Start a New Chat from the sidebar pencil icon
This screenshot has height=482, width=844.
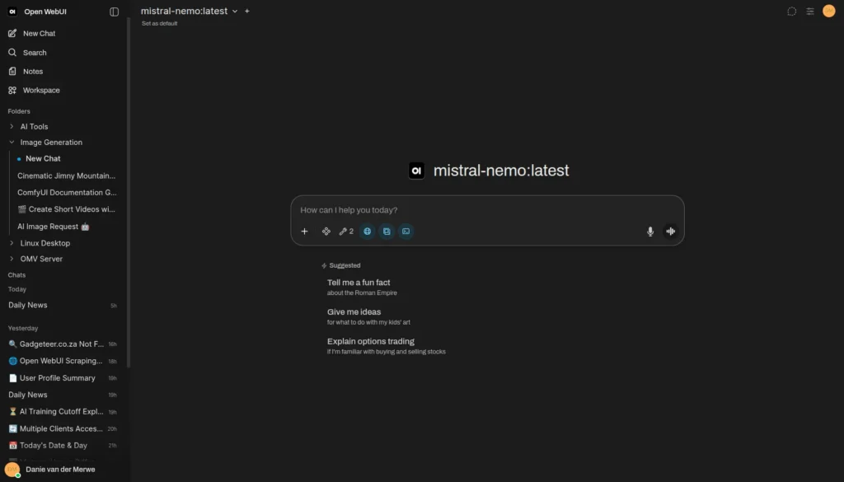click(x=12, y=33)
